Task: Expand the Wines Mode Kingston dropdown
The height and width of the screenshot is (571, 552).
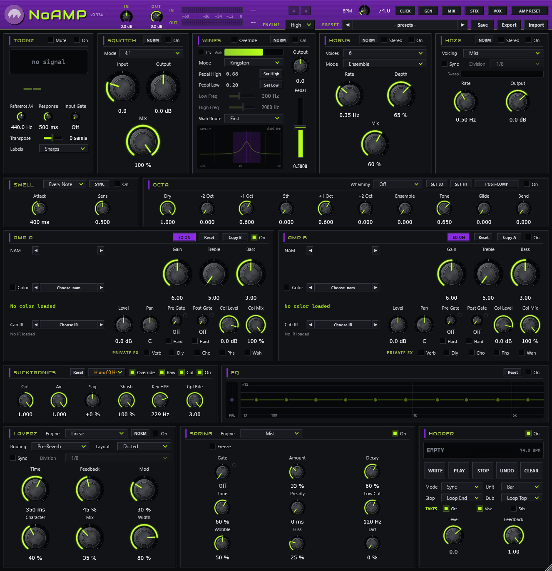Action: (x=254, y=63)
